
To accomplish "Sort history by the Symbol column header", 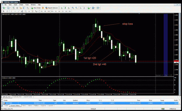I will click(x=75, y=100).
